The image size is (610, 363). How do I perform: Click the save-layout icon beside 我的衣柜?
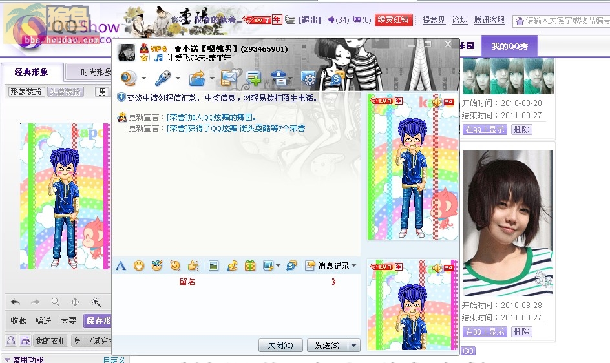[25, 340]
